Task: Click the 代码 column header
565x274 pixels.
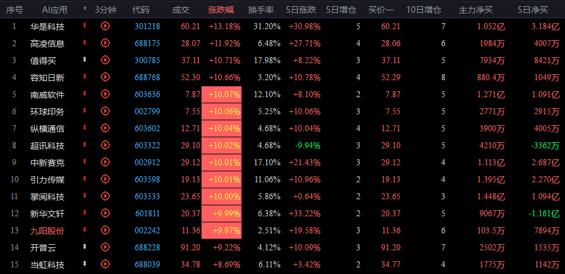Action: [141, 10]
